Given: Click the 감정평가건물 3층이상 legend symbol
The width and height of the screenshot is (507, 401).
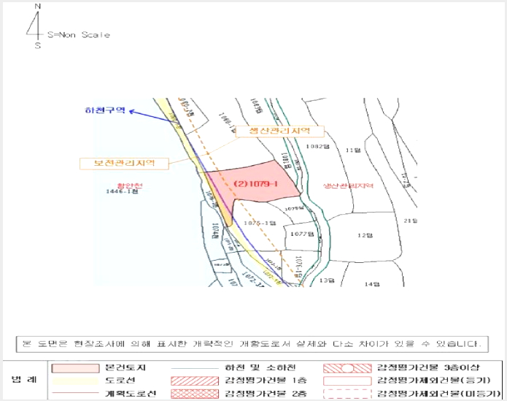Looking at the screenshot, I should (347, 368).
